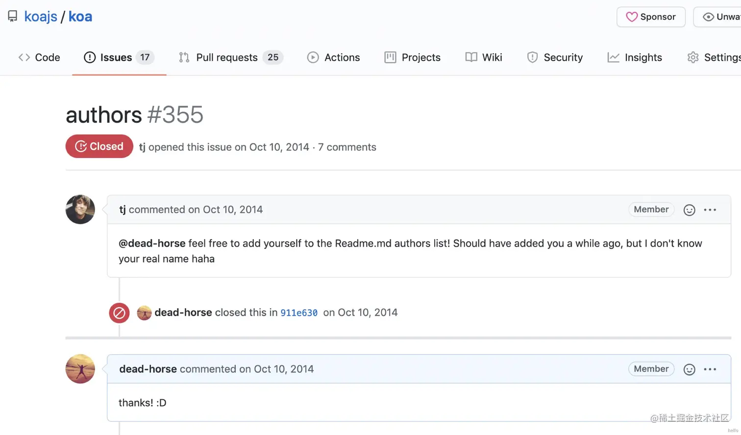The image size is (741, 435).
Task: Switch to the Issues tab
Action: (119, 57)
